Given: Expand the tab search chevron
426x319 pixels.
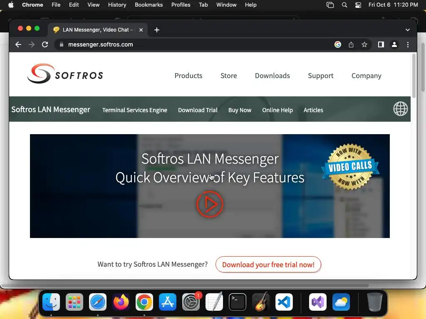Looking at the screenshot, I should [408, 30].
